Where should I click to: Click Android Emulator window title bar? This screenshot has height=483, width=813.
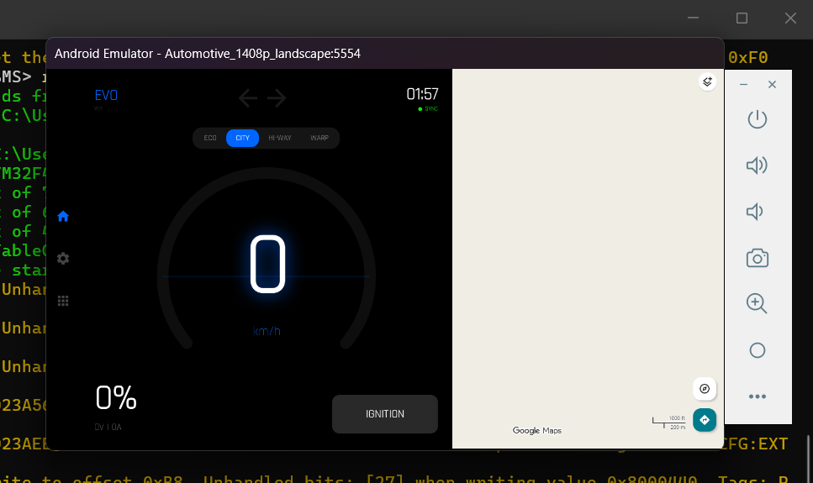click(x=385, y=54)
